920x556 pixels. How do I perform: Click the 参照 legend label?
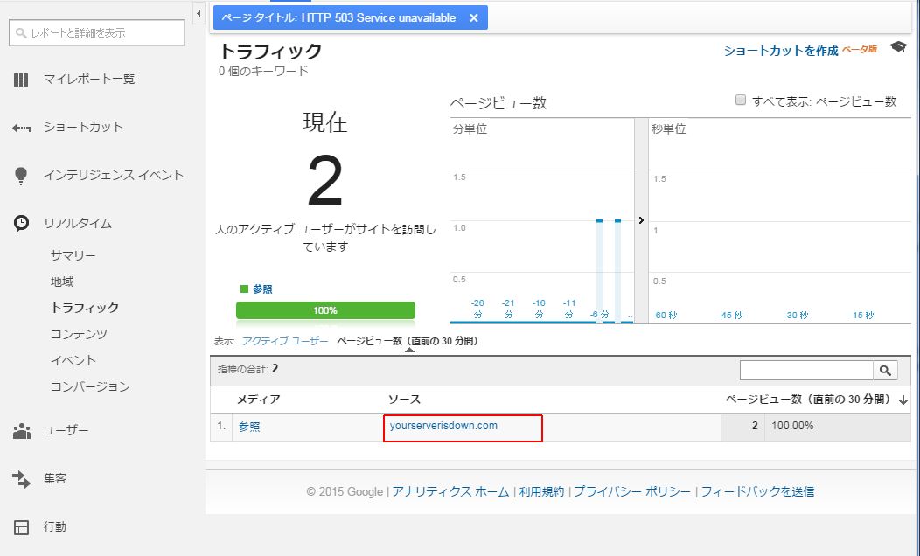point(262,289)
